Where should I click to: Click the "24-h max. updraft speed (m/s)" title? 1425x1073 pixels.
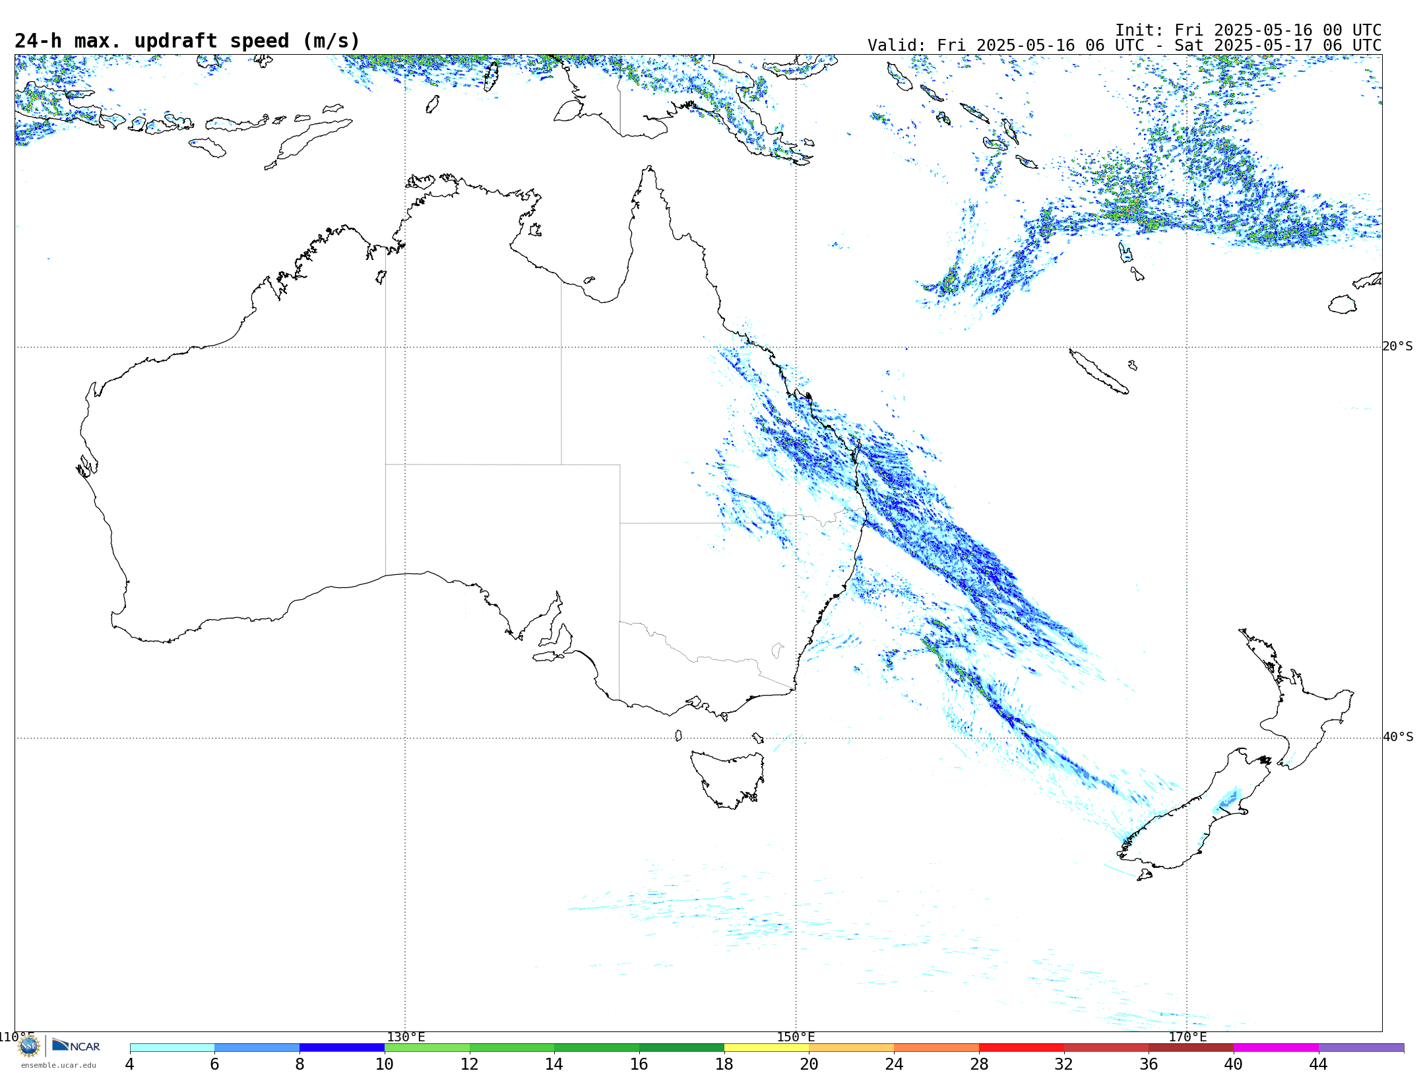point(187,41)
